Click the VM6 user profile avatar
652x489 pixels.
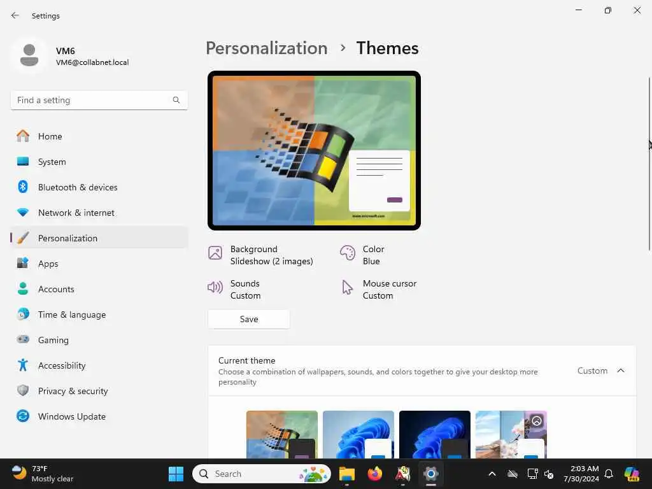click(29, 55)
